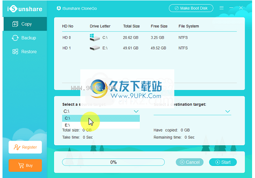The image size is (255, 178).
Task: Click the Backup circular arrows icon
Action: tap(15, 38)
